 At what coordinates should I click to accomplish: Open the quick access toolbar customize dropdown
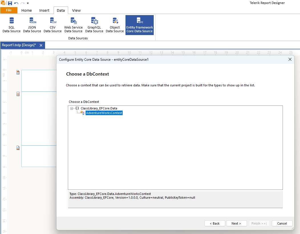click(28, 3)
